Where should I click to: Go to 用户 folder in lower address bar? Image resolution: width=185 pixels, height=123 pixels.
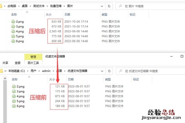click(x=34, y=71)
